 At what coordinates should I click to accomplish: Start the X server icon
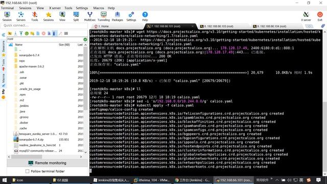306,16
